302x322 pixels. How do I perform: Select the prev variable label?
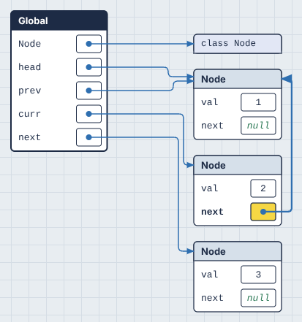pyautogui.click(x=29, y=91)
